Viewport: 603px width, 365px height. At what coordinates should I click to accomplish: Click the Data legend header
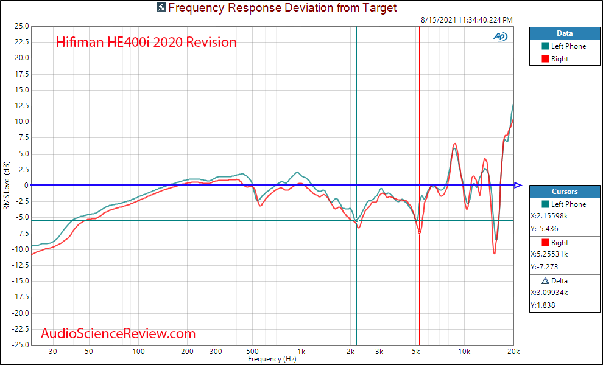pyautogui.click(x=565, y=33)
